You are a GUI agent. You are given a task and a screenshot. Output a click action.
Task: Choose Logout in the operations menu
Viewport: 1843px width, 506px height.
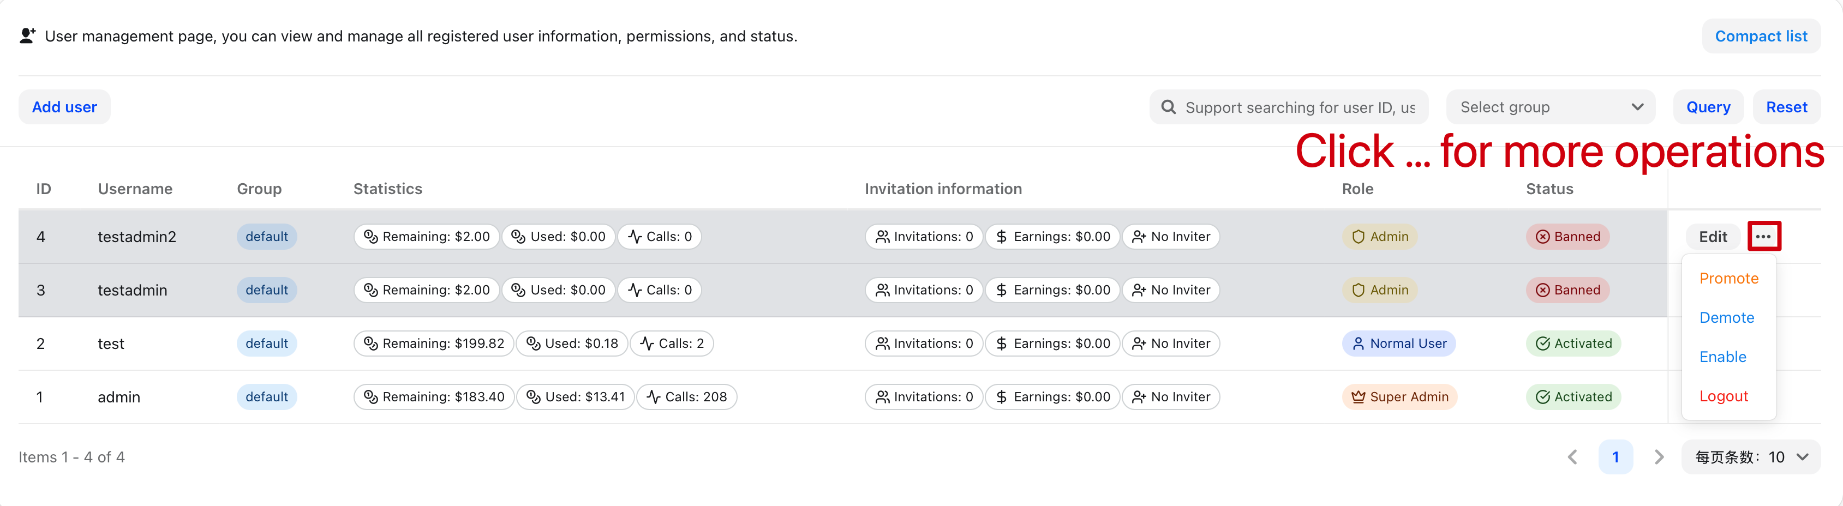(x=1723, y=396)
